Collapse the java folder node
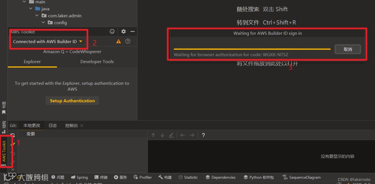375x184 pixels. pyautogui.click(x=30, y=9)
